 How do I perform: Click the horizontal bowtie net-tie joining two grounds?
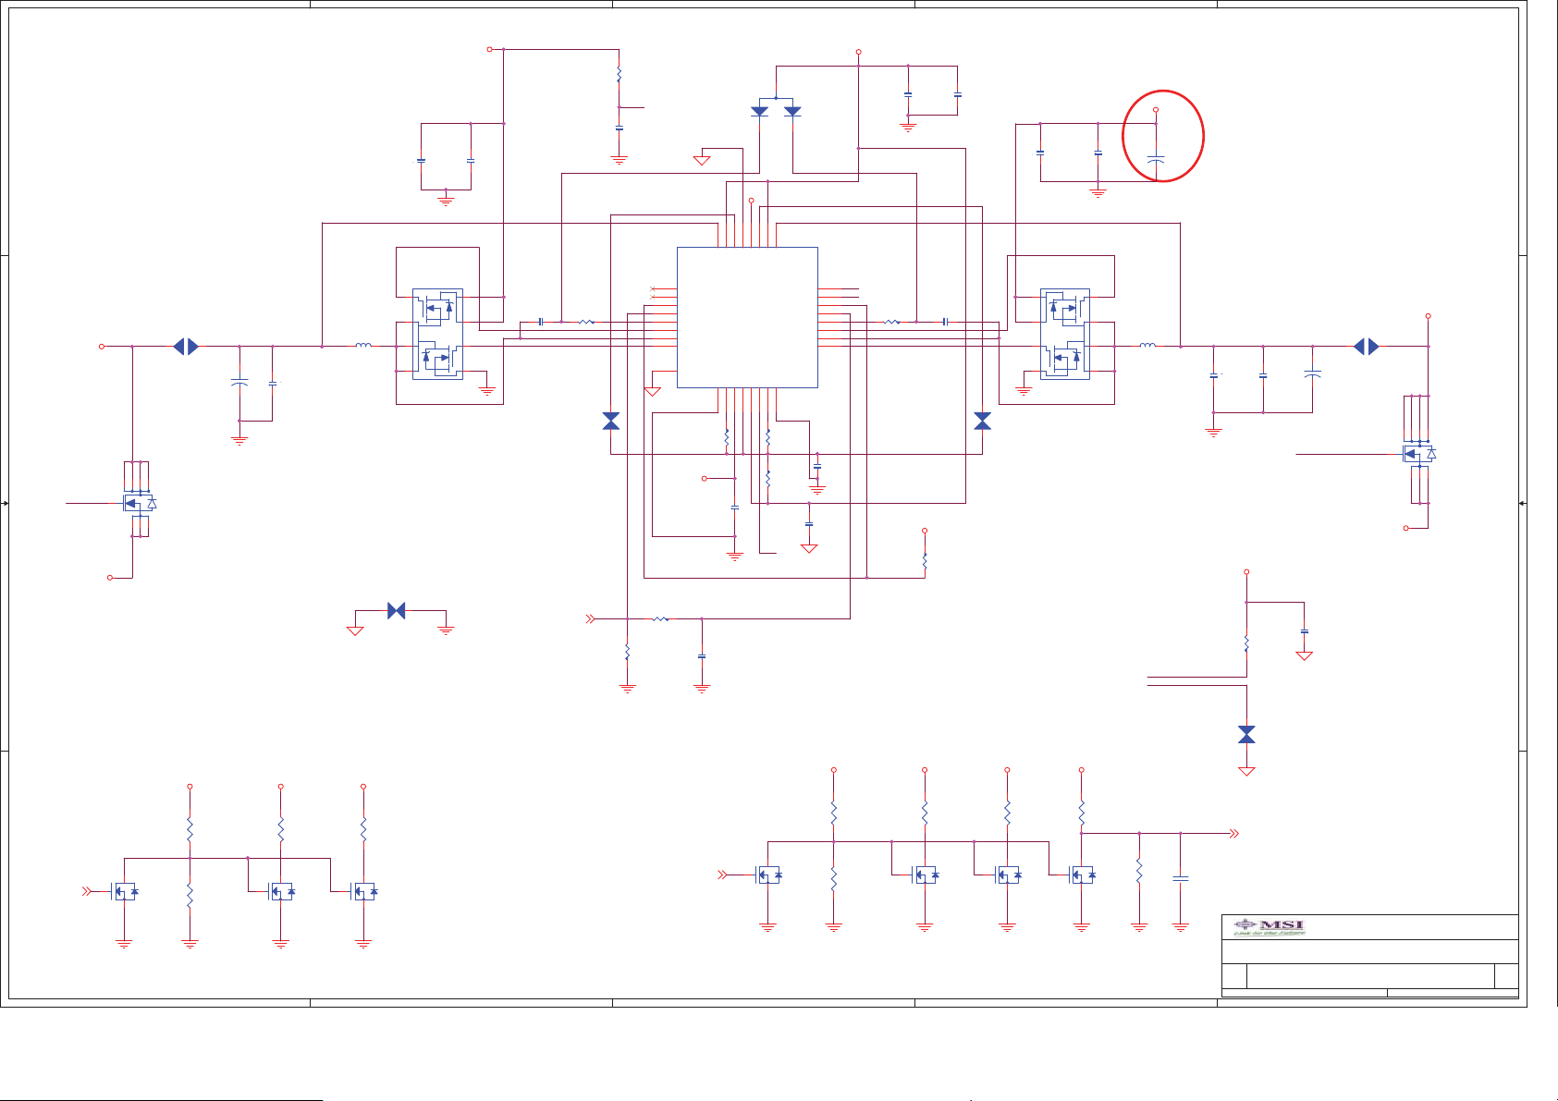(x=397, y=611)
